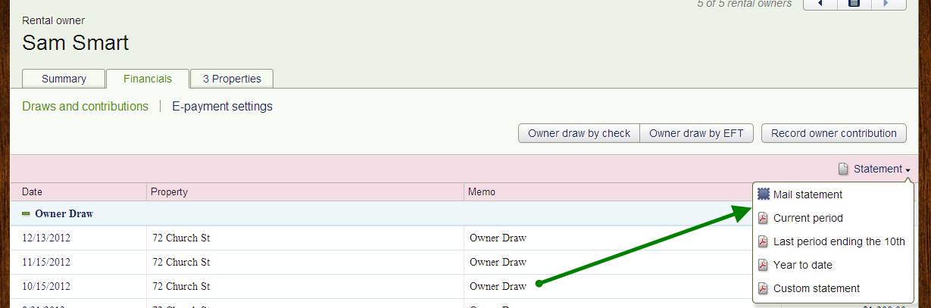Click the next rental owner arrow
Viewport: 931px width, 308px height.
[x=889, y=4]
